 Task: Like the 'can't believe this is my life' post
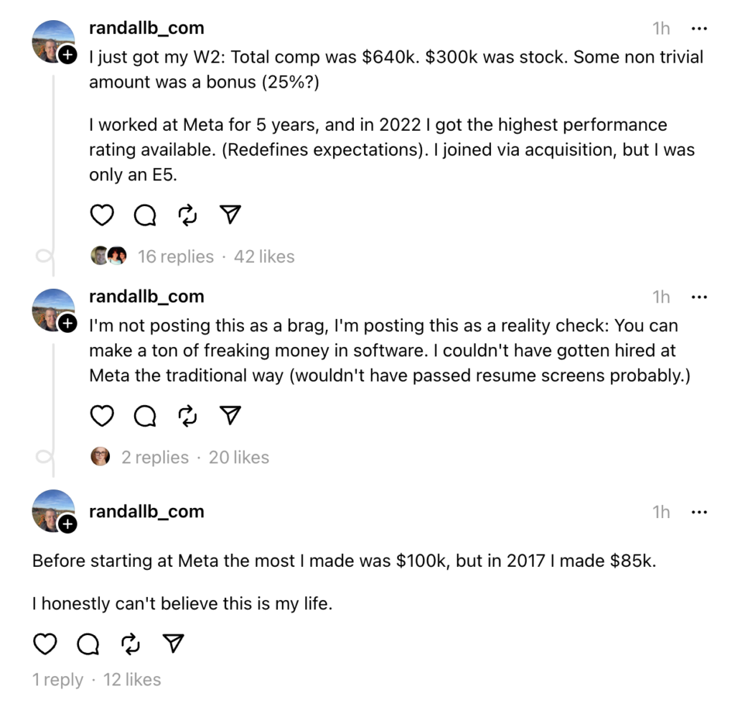click(45, 644)
